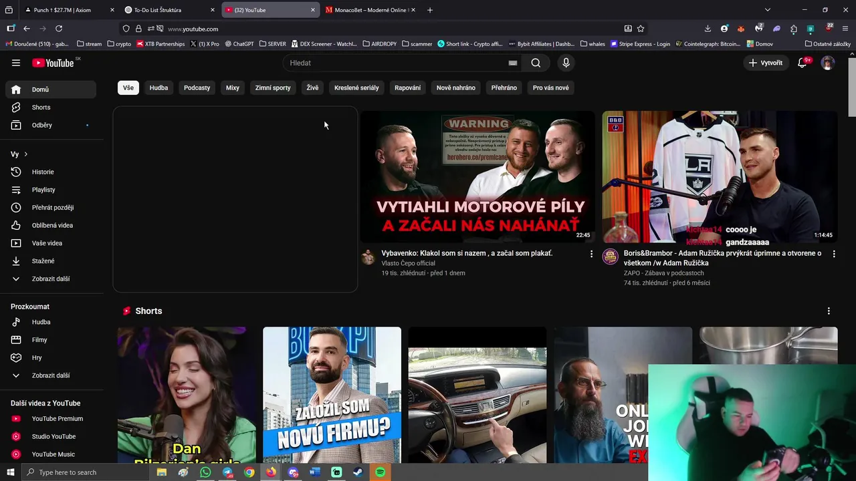
Task: Open the crypto bookmarks folder
Action: (x=119, y=44)
